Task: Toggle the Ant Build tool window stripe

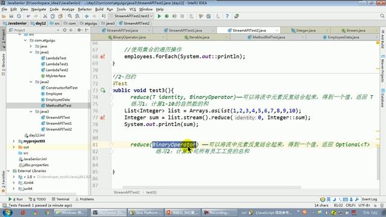Action: click(383, 39)
